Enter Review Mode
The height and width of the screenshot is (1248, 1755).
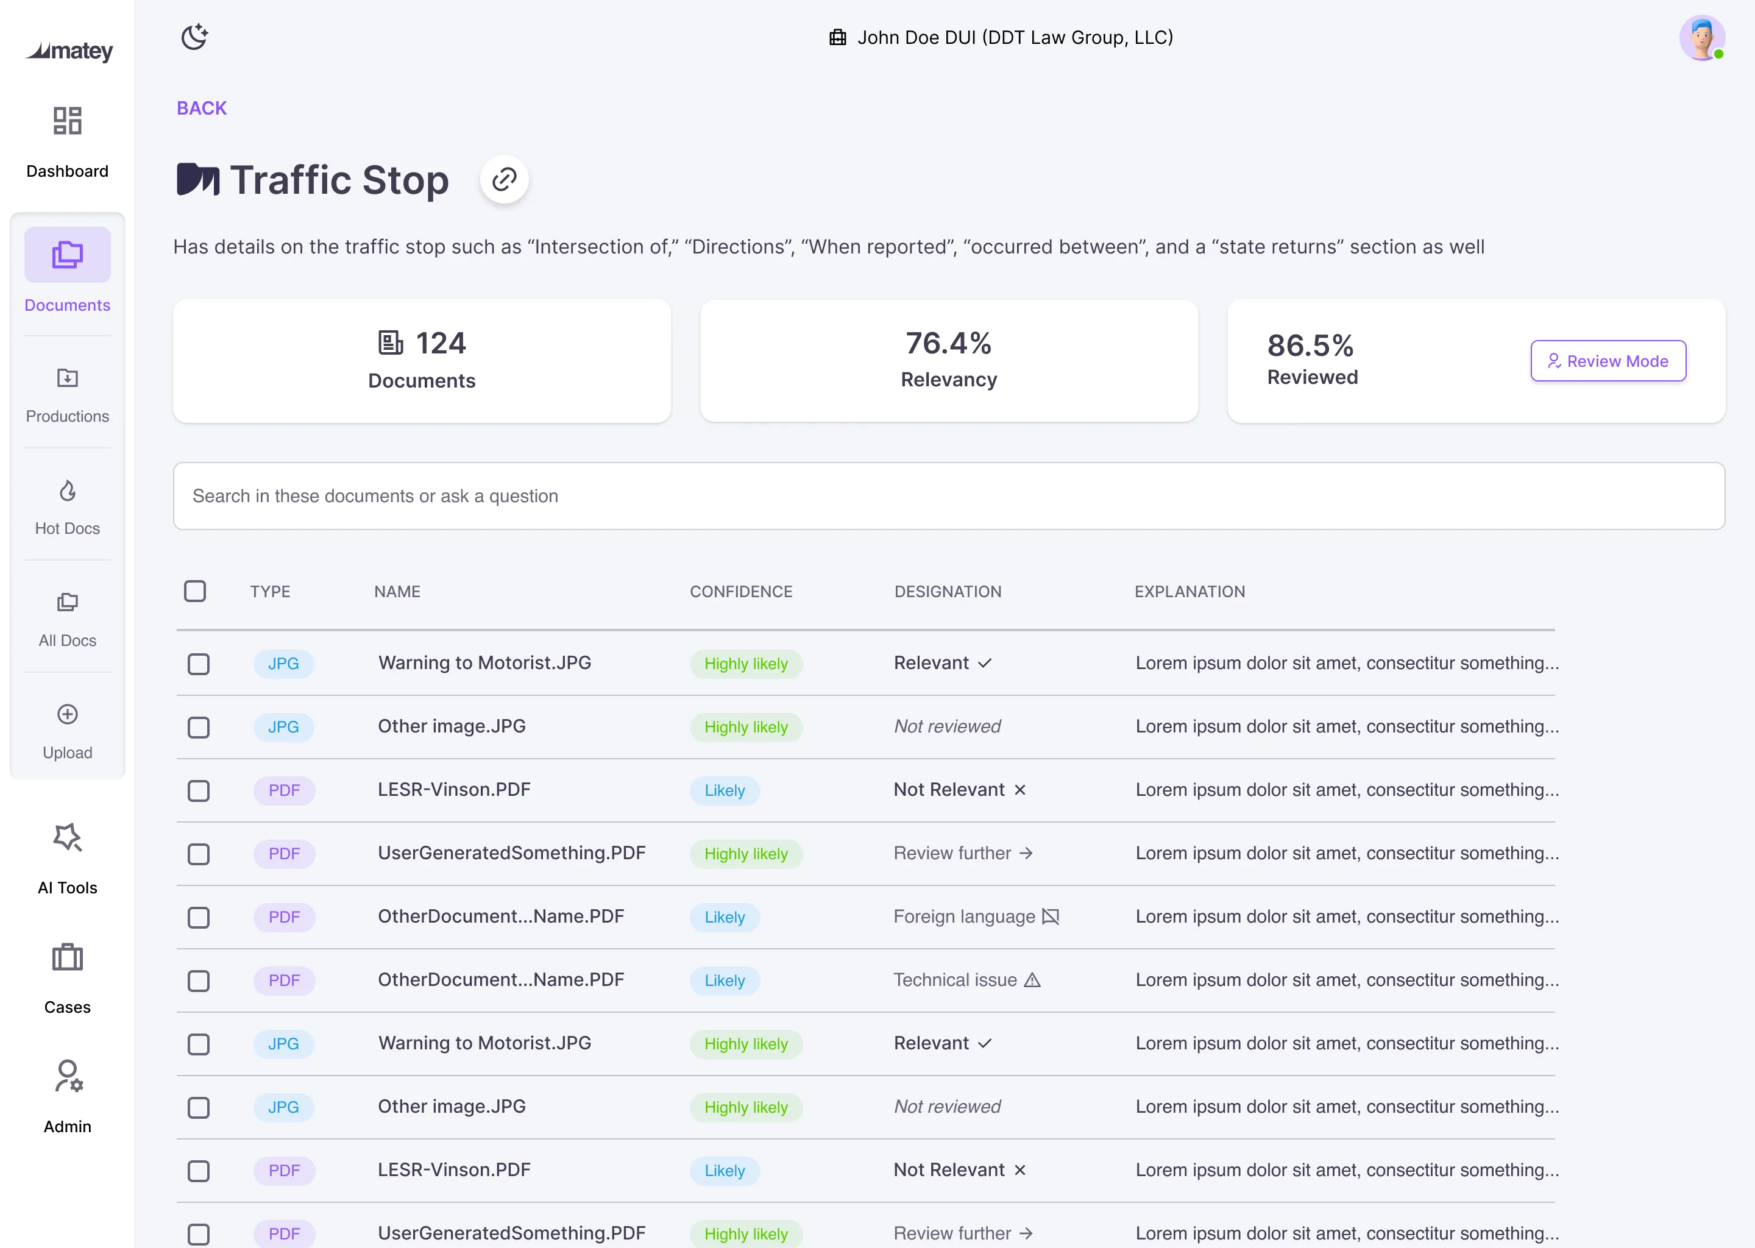[1608, 361]
